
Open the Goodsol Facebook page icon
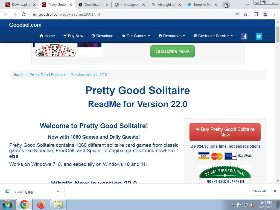(244, 36)
